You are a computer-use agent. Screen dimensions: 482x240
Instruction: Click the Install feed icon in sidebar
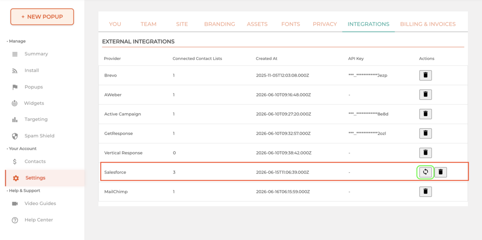coord(15,71)
